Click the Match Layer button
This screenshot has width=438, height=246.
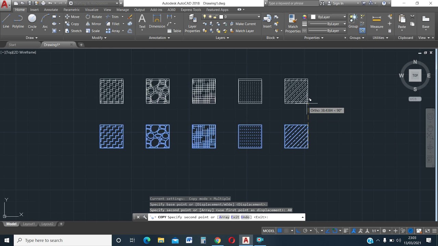pyautogui.click(x=242, y=31)
